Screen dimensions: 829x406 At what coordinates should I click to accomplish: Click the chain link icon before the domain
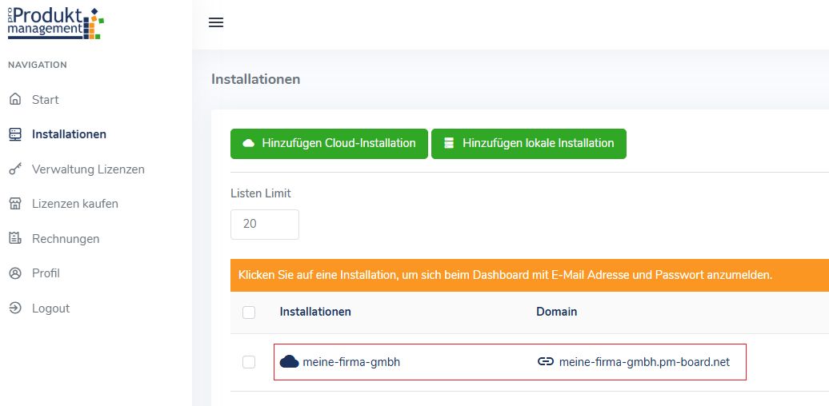[x=545, y=362]
